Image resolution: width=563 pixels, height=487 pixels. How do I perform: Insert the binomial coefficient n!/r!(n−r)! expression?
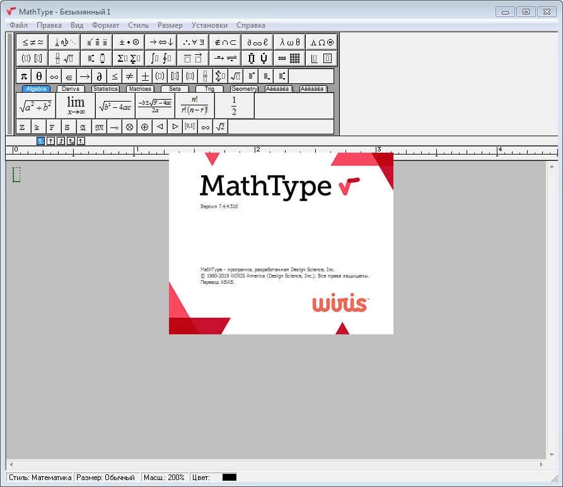(195, 106)
